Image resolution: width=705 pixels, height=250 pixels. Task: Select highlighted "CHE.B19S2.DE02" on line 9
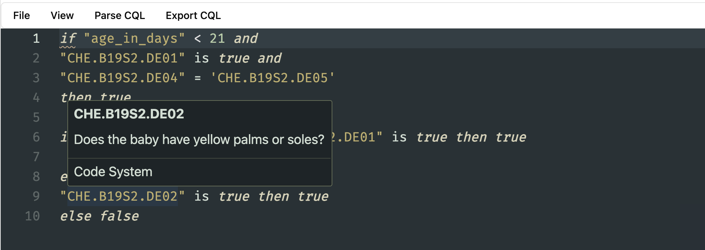tap(122, 196)
